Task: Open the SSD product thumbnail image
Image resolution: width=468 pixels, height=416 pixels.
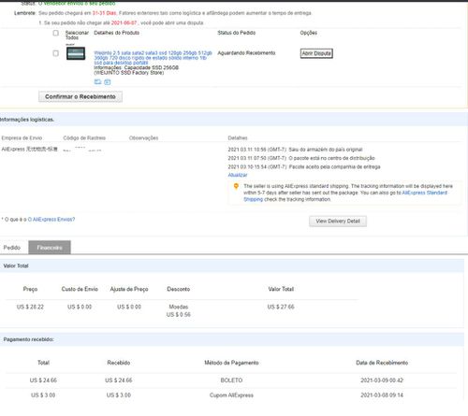Action: click(x=76, y=53)
